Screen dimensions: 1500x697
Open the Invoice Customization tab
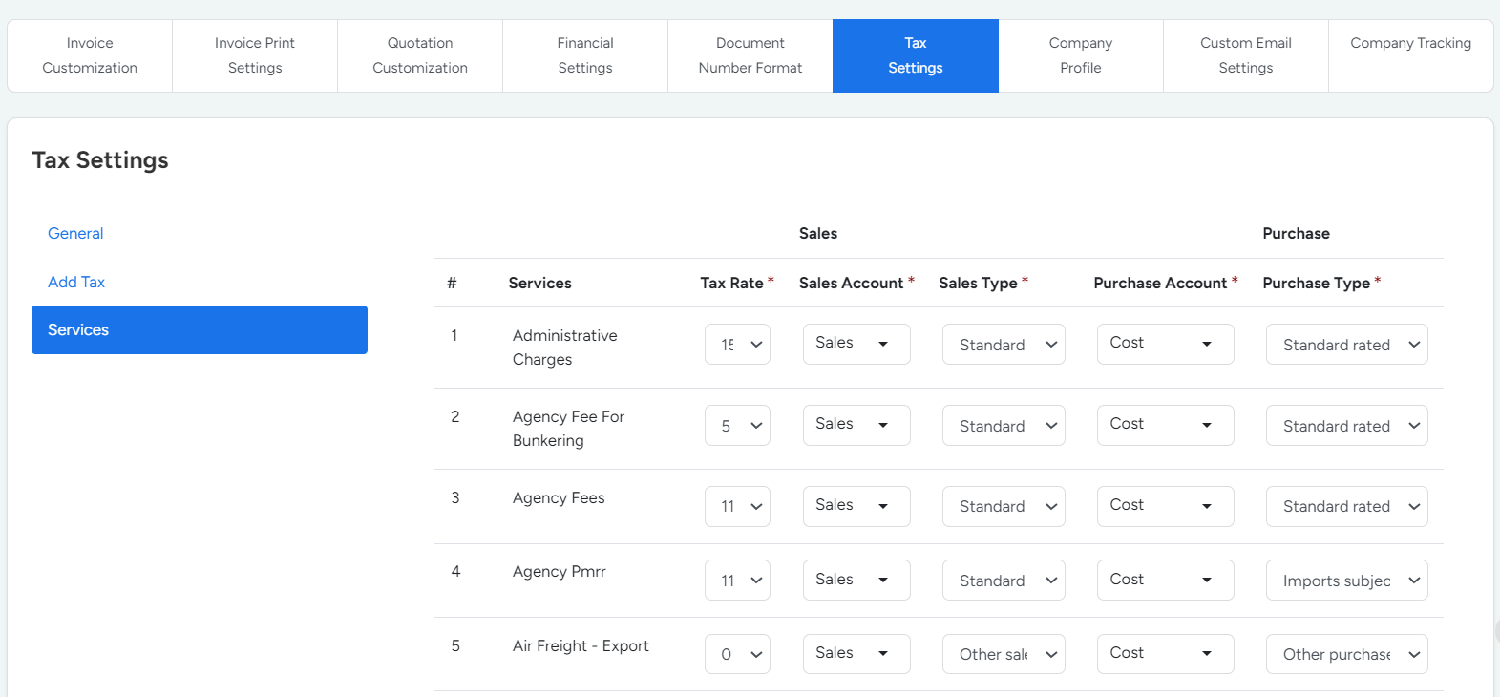pos(90,55)
